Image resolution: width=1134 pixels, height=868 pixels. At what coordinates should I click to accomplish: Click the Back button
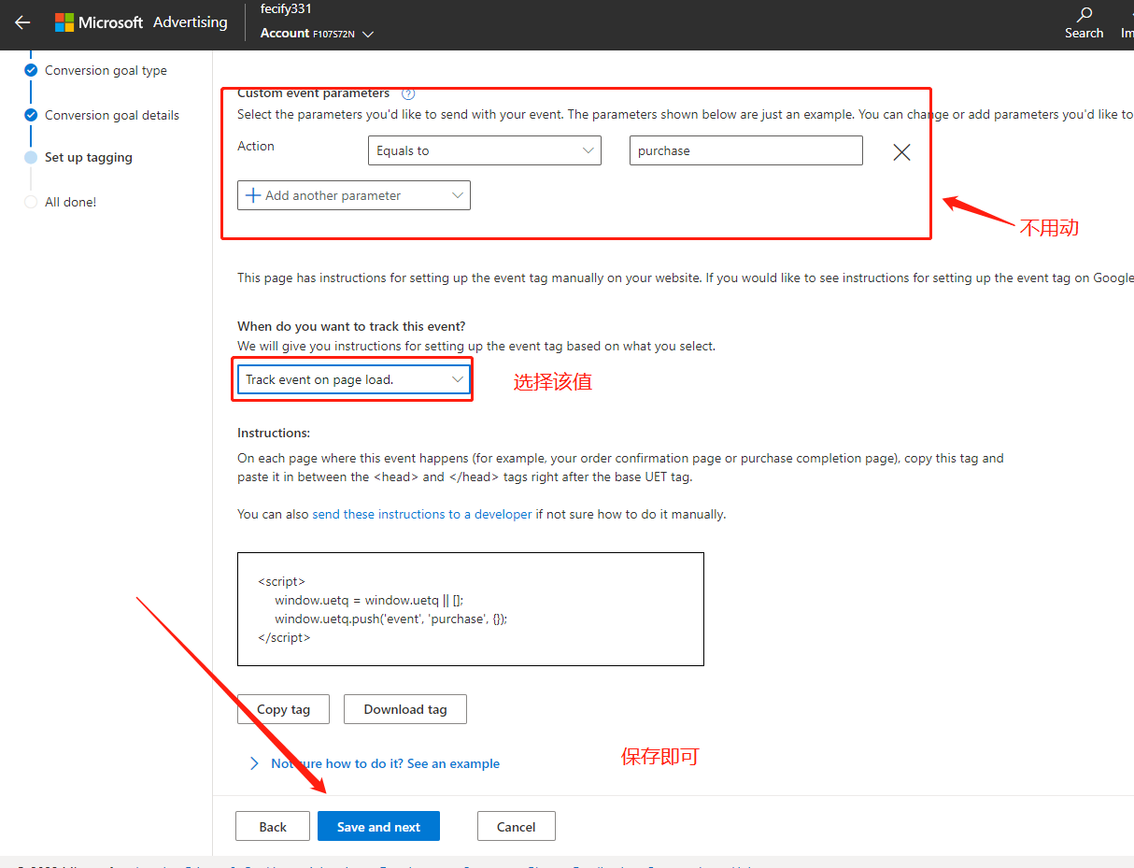click(x=273, y=826)
